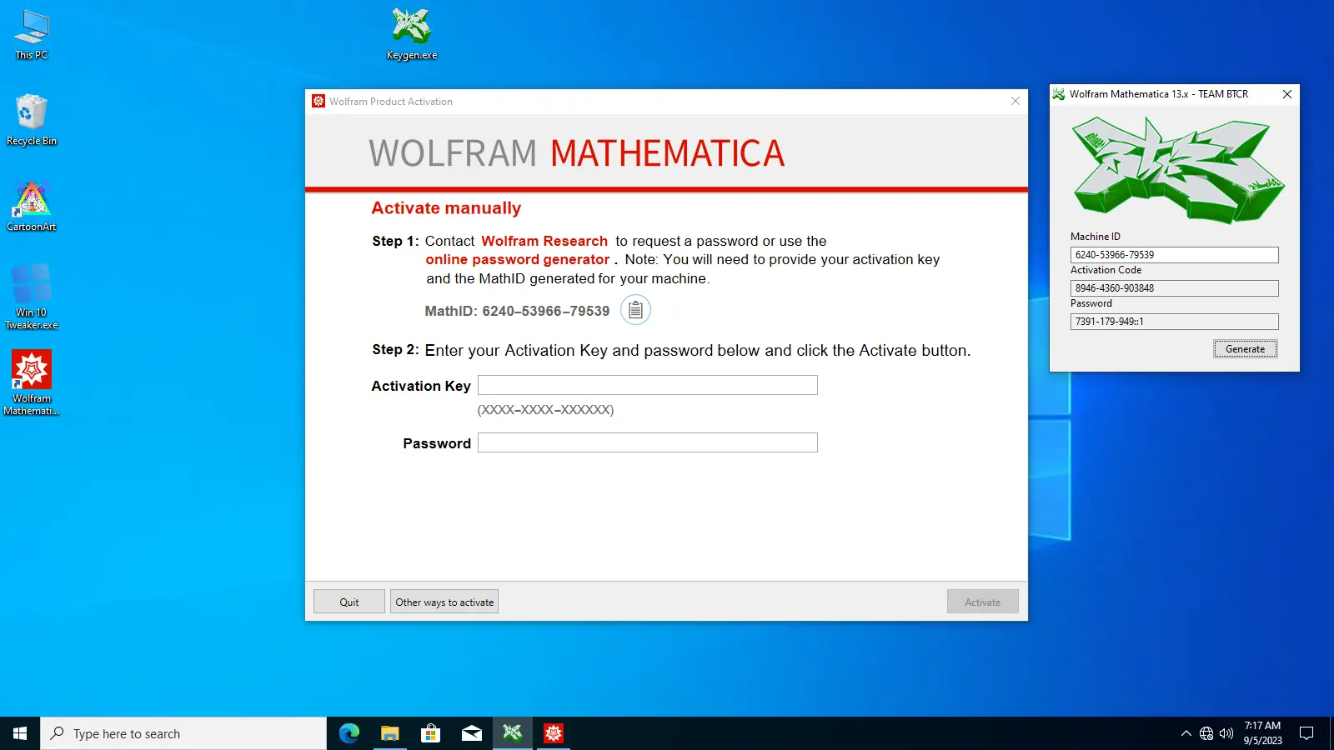Select the This PC desktop icon
This screenshot has width=1334, height=750.
tap(32, 35)
